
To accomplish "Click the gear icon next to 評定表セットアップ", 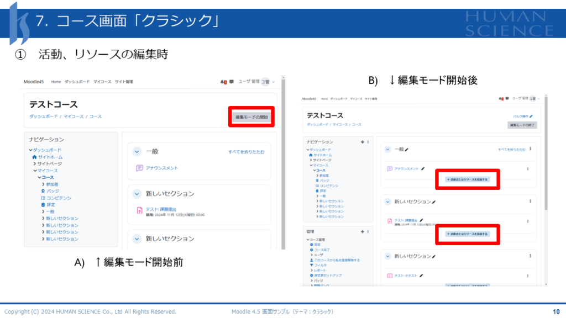I will [312, 275].
